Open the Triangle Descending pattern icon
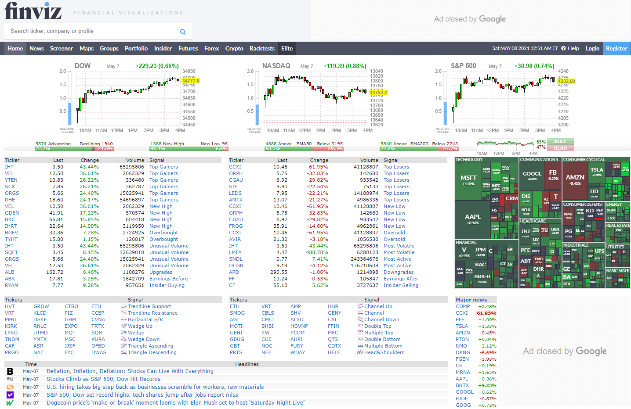 [x=124, y=352]
